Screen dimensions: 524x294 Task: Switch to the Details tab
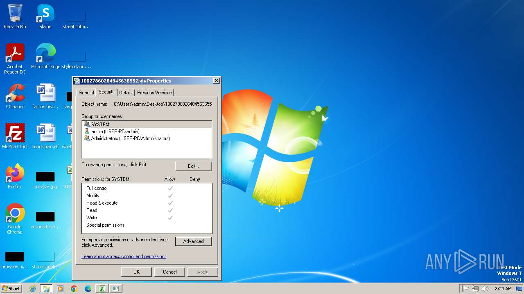pyautogui.click(x=126, y=93)
